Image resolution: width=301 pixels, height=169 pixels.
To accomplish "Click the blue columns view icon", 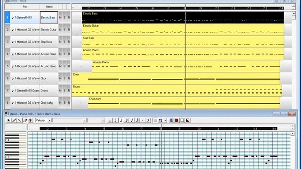I will tap(171, 120).
